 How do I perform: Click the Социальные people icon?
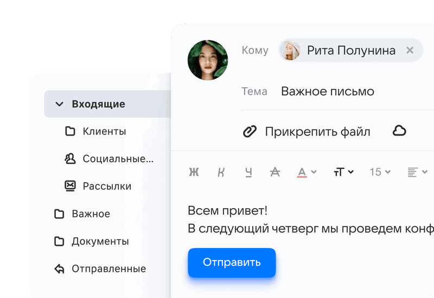pos(70,159)
